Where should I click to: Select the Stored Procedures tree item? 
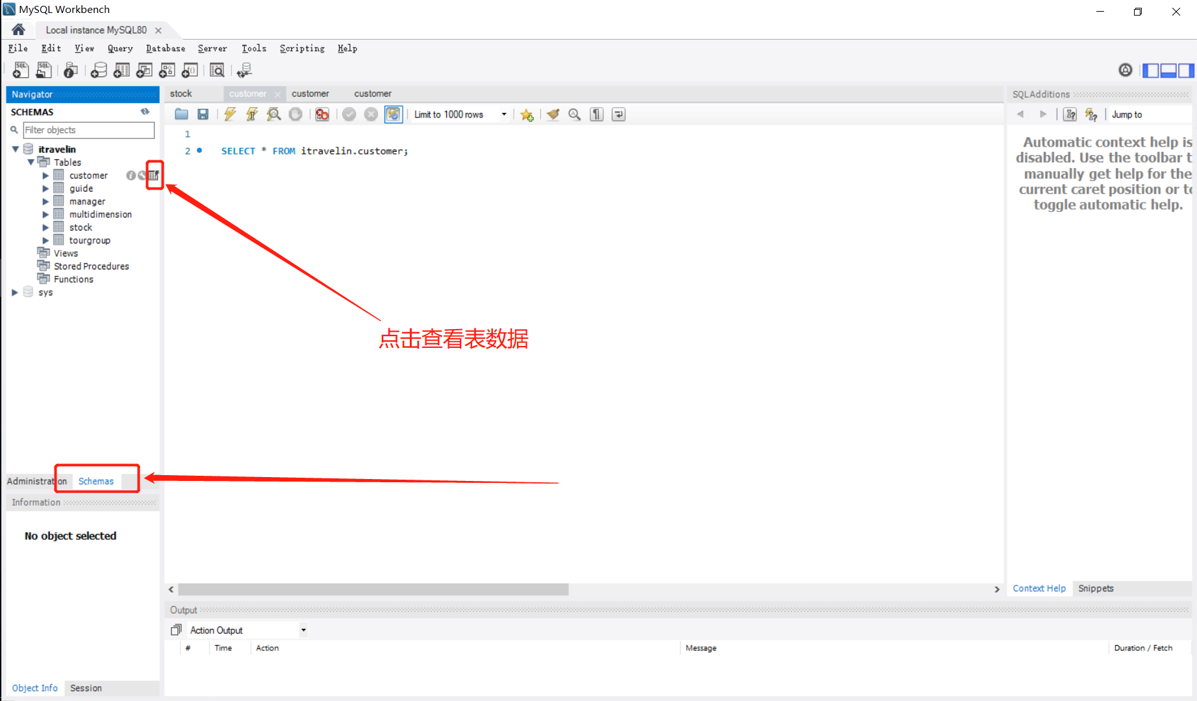click(x=92, y=266)
